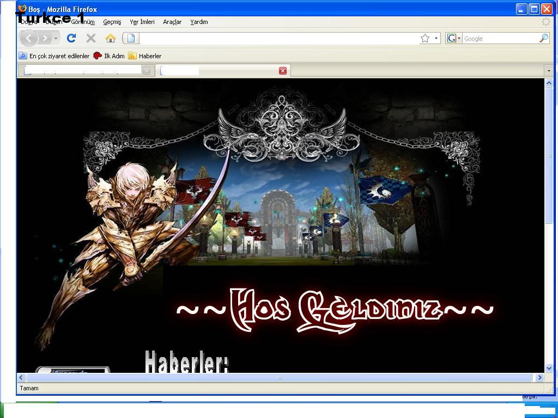This screenshot has width=558, height=418.
Task: Minimize the Firefox window
Action: [x=521, y=9]
